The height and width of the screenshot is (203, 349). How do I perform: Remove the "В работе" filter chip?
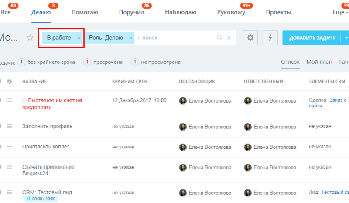pos(79,38)
